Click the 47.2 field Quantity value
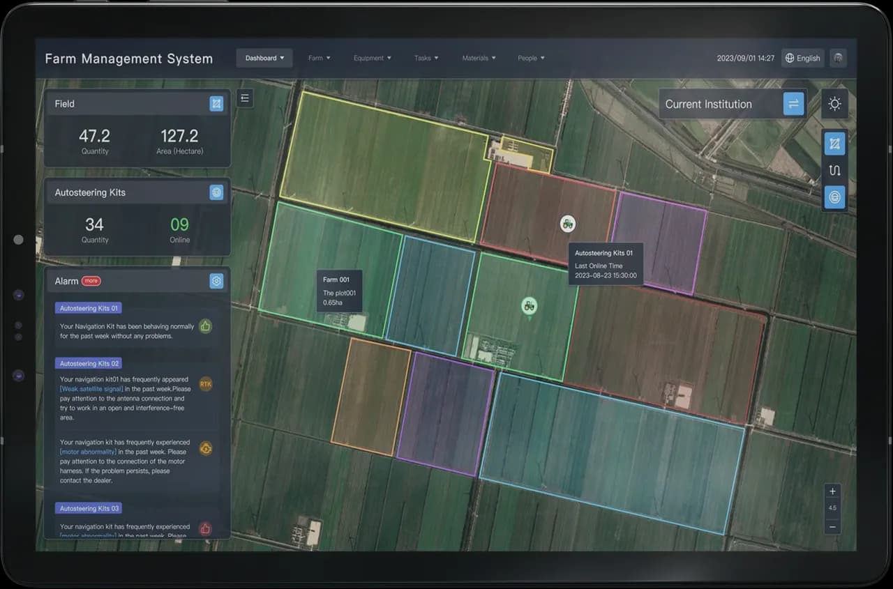This screenshot has height=589, width=893. [x=94, y=136]
